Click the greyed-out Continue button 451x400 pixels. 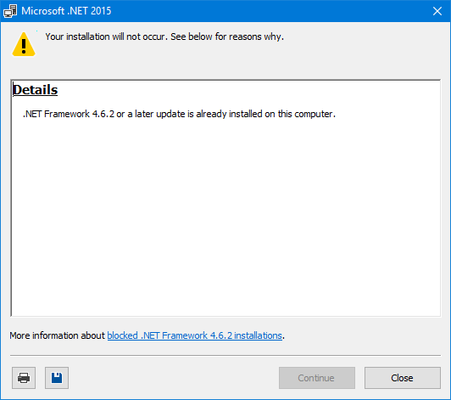317,378
